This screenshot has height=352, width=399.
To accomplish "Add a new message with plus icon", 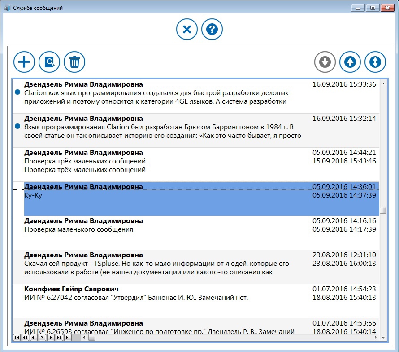I will point(24,62).
